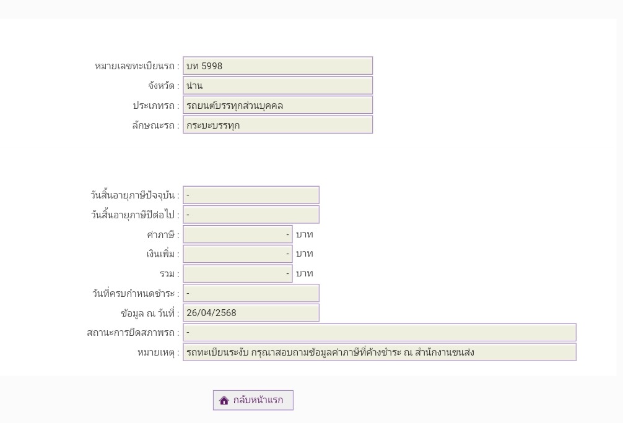Click the label เงินเพิ่ม
Screen dimensions: 623x423
[x=163, y=254]
